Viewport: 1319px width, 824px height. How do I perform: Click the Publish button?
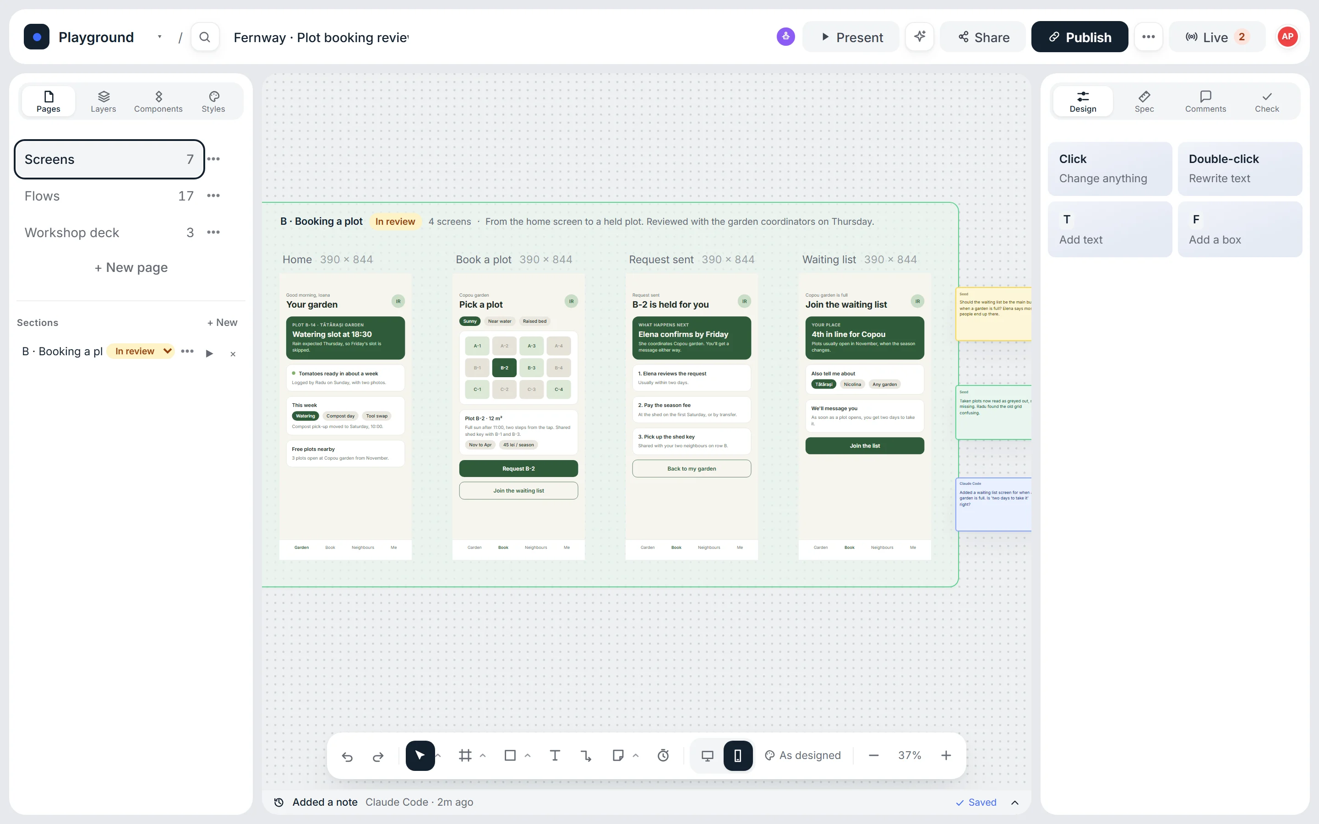(x=1080, y=37)
